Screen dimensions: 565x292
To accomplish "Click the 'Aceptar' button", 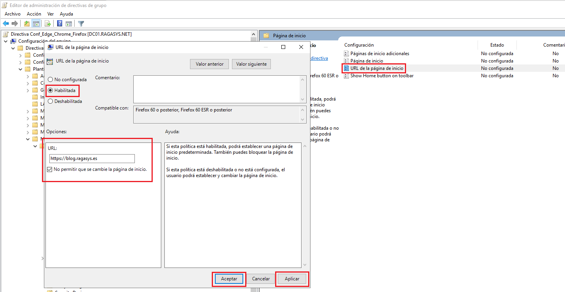I will [x=229, y=279].
